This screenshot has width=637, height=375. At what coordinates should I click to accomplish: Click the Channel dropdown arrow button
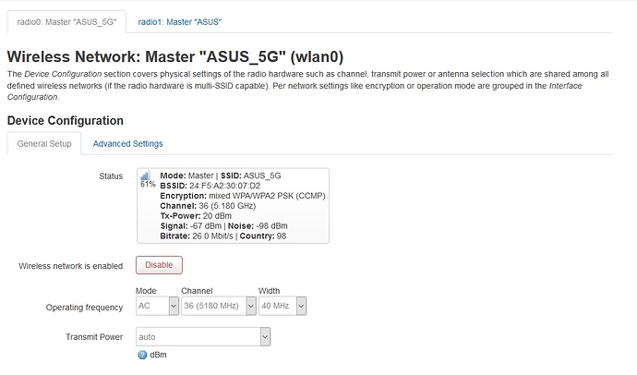point(251,306)
